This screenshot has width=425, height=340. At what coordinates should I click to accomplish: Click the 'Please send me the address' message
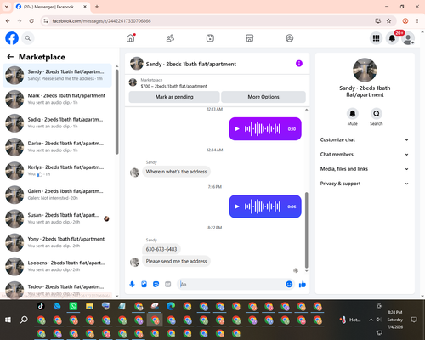tap(176, 261)
